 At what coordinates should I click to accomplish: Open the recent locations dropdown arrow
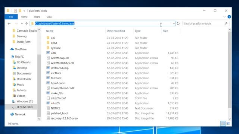(x=22, y=23)
